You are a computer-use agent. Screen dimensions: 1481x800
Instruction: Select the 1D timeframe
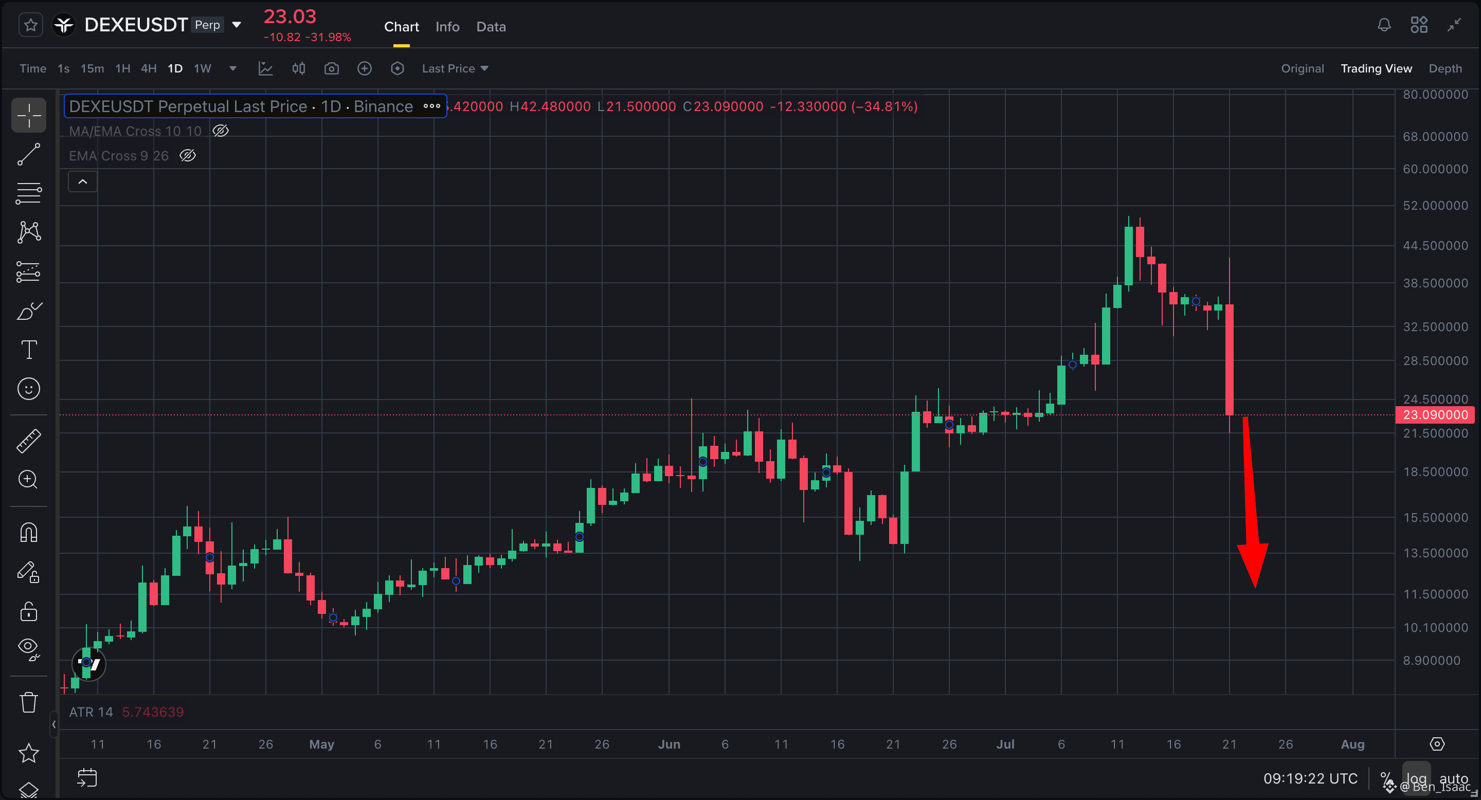(175, 68)
